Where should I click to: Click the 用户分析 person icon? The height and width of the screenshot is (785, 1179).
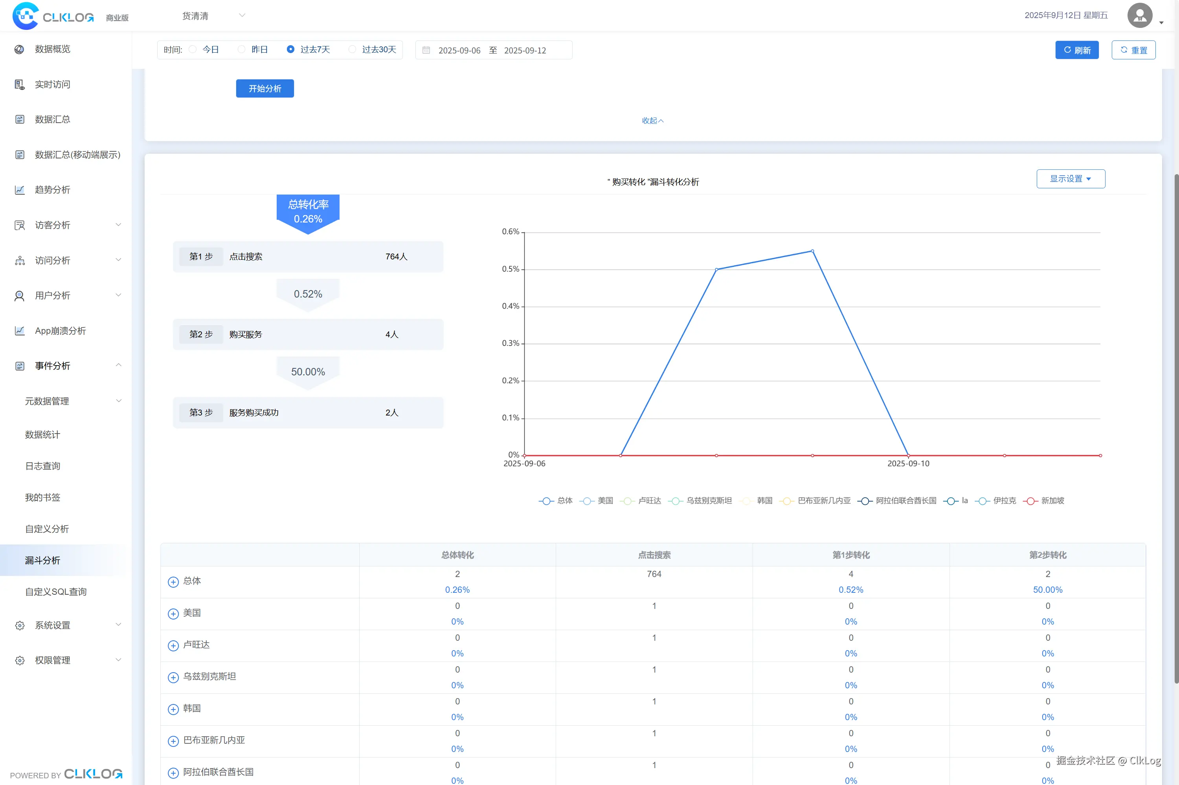pyautogui.click(x=20, y=296)
